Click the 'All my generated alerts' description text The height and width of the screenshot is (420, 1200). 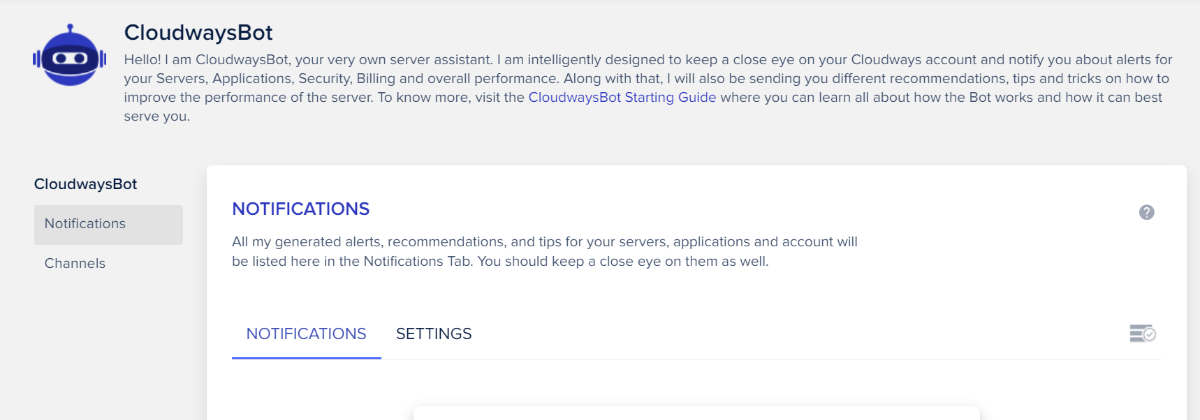click(545, 251)
